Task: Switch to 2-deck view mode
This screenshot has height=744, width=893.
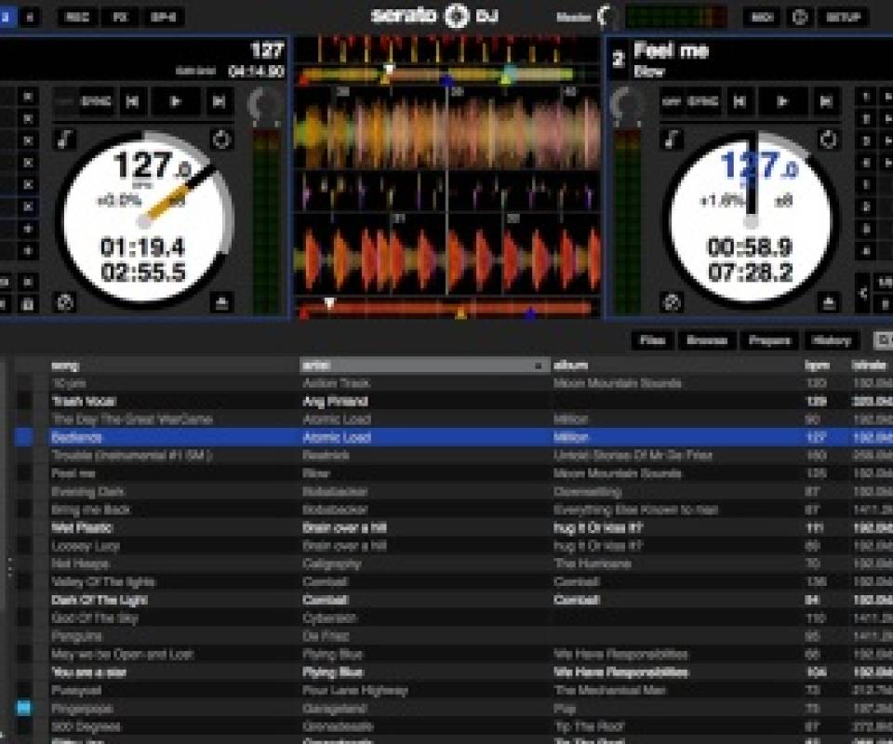Action: click(7, 17)
